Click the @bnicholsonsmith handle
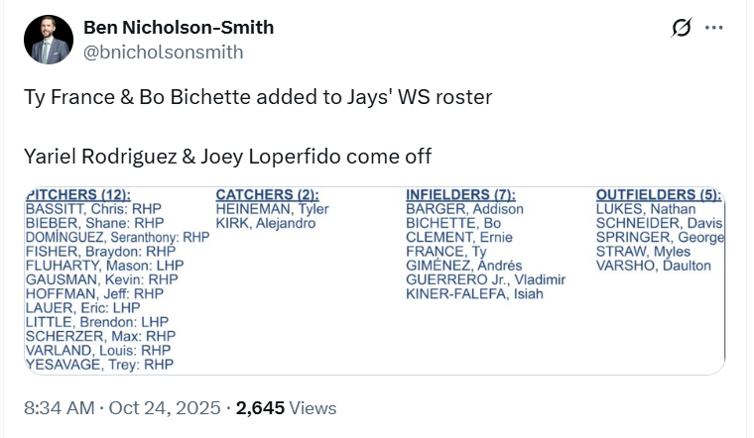 (163, 52)
